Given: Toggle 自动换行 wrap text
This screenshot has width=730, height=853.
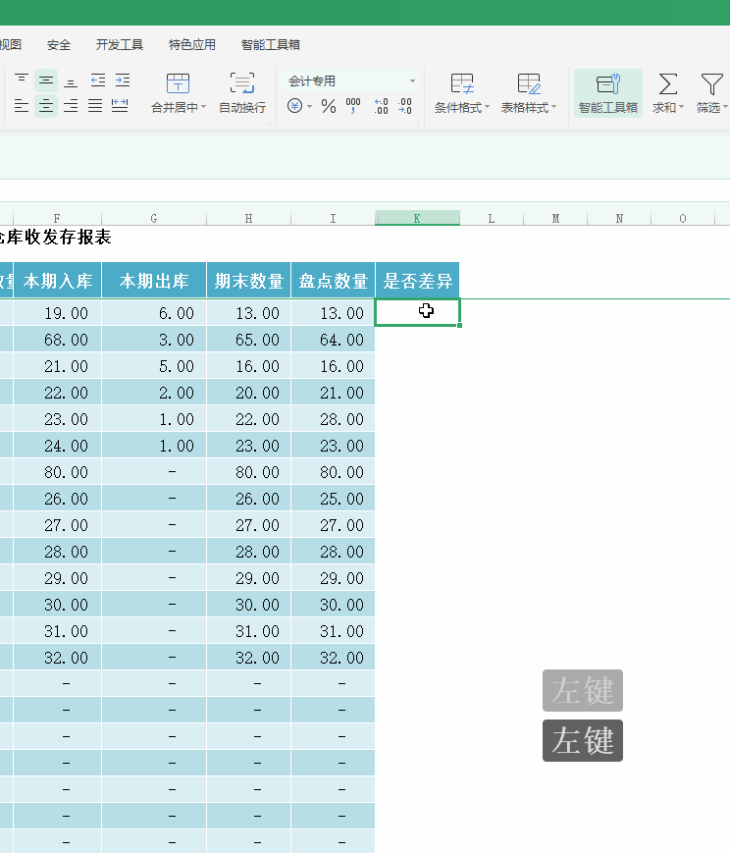Looking at the screenshot, I should pos(242,93).
